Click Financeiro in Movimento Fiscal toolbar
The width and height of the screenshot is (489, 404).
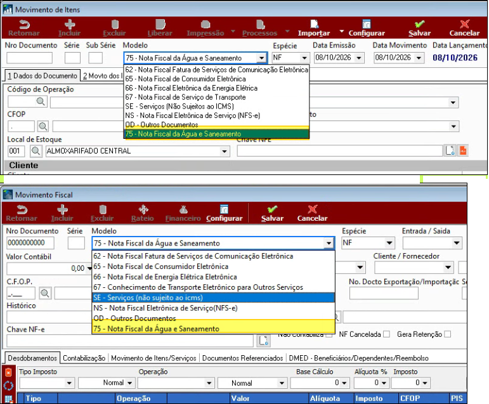pos(183,213)
